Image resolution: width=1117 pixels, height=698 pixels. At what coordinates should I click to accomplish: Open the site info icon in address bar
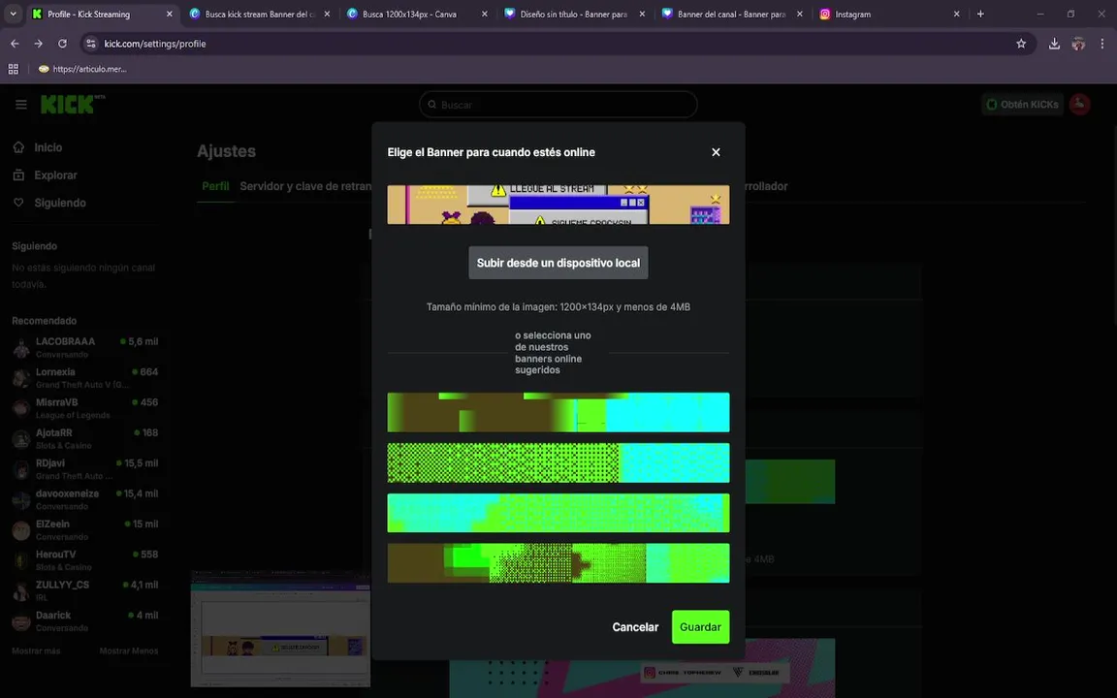90,44
